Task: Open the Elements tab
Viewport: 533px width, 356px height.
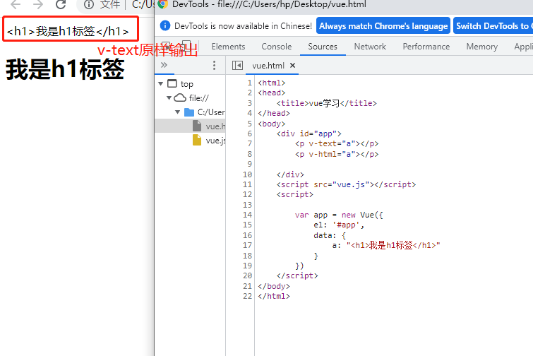Action: point(228,47)
